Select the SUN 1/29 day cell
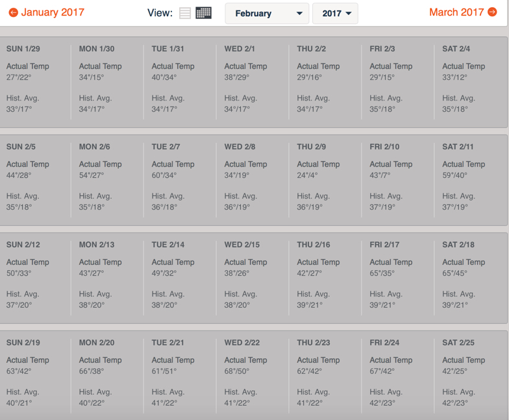 pos(36,81)
